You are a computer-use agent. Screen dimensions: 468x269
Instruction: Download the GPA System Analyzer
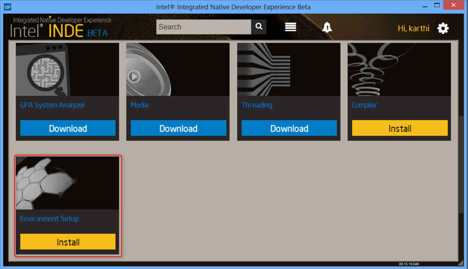click(68, 129)
